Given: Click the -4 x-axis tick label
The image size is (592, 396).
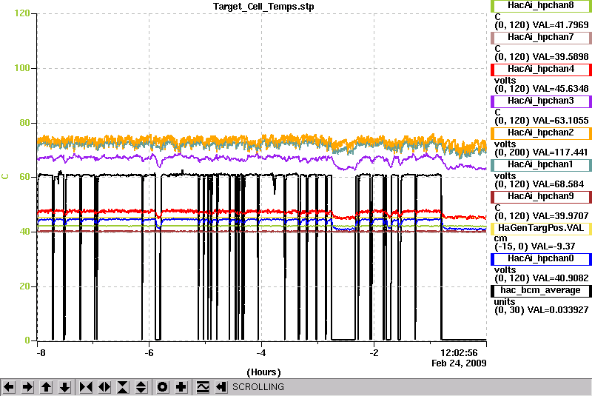Looking at the screenshot, I should pyautogui.click(x=261, y=353).
